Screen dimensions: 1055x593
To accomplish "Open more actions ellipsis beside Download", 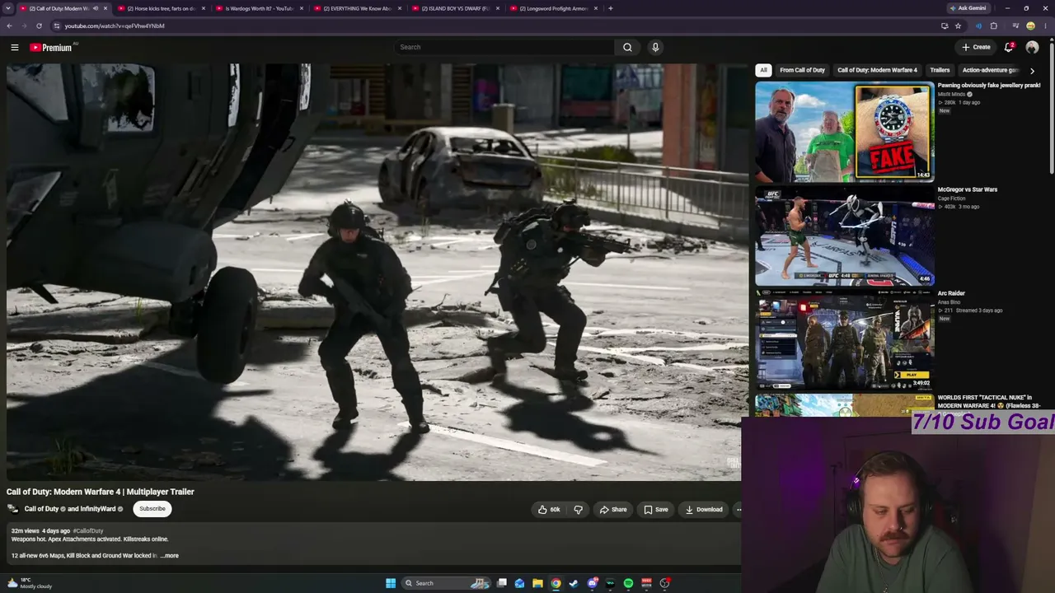I will (x=738, y=509).
